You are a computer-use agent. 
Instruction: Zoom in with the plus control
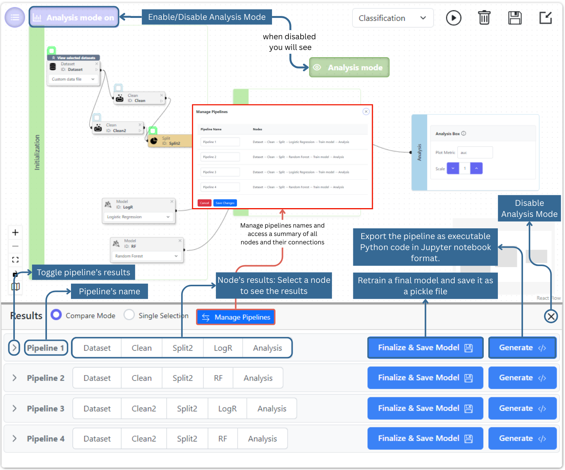(15, 233)
